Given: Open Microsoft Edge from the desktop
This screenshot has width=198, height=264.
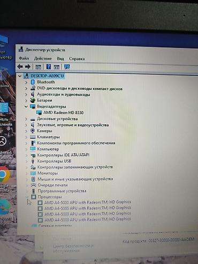Looking at the screenshot, I should pos(4,207).
